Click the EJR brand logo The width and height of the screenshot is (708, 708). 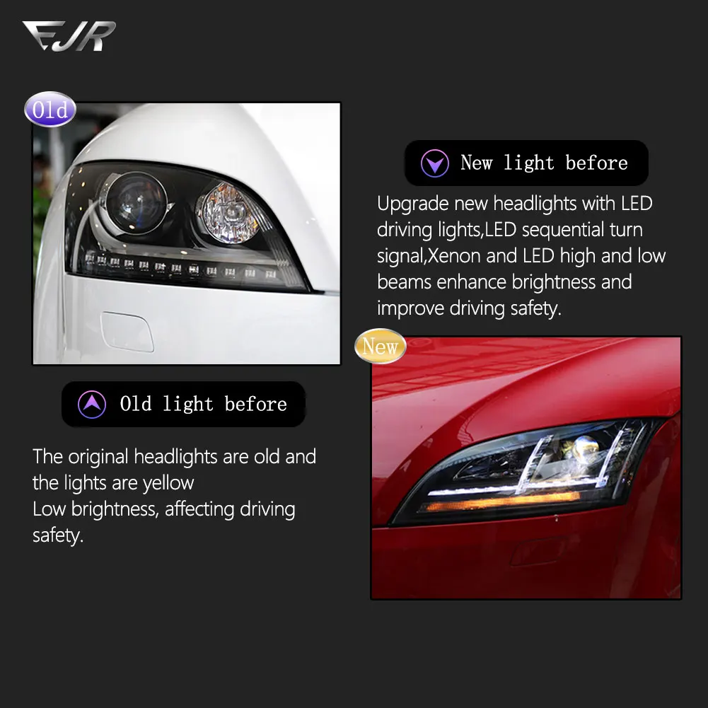(x=69, y=36)
